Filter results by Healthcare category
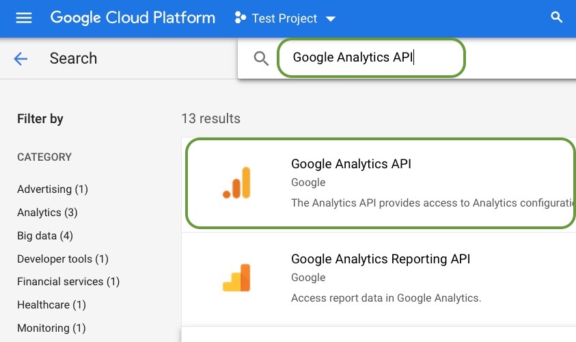Screen dimensions: 576x342 (51, 305)
